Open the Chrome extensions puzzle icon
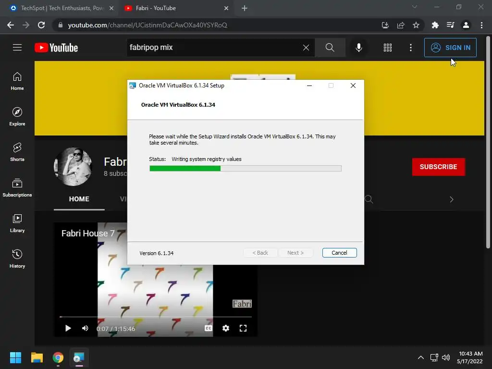Image resolution: width=492 pixels, height=369 pixels. [x=435, y=25]
